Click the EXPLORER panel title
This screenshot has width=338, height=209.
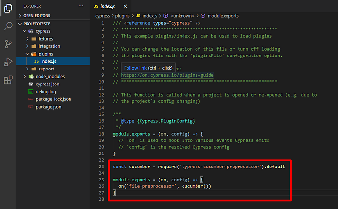[32, 6]
